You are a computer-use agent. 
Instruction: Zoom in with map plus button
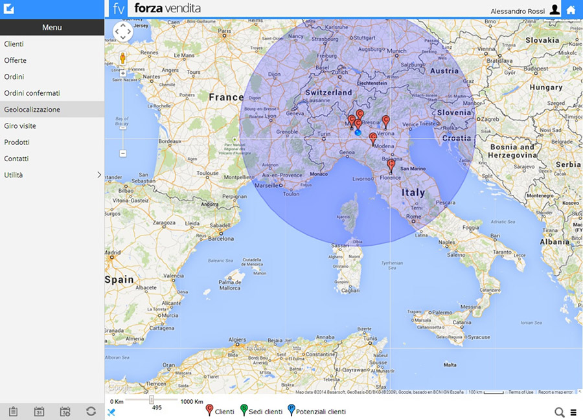coord(122,73)
